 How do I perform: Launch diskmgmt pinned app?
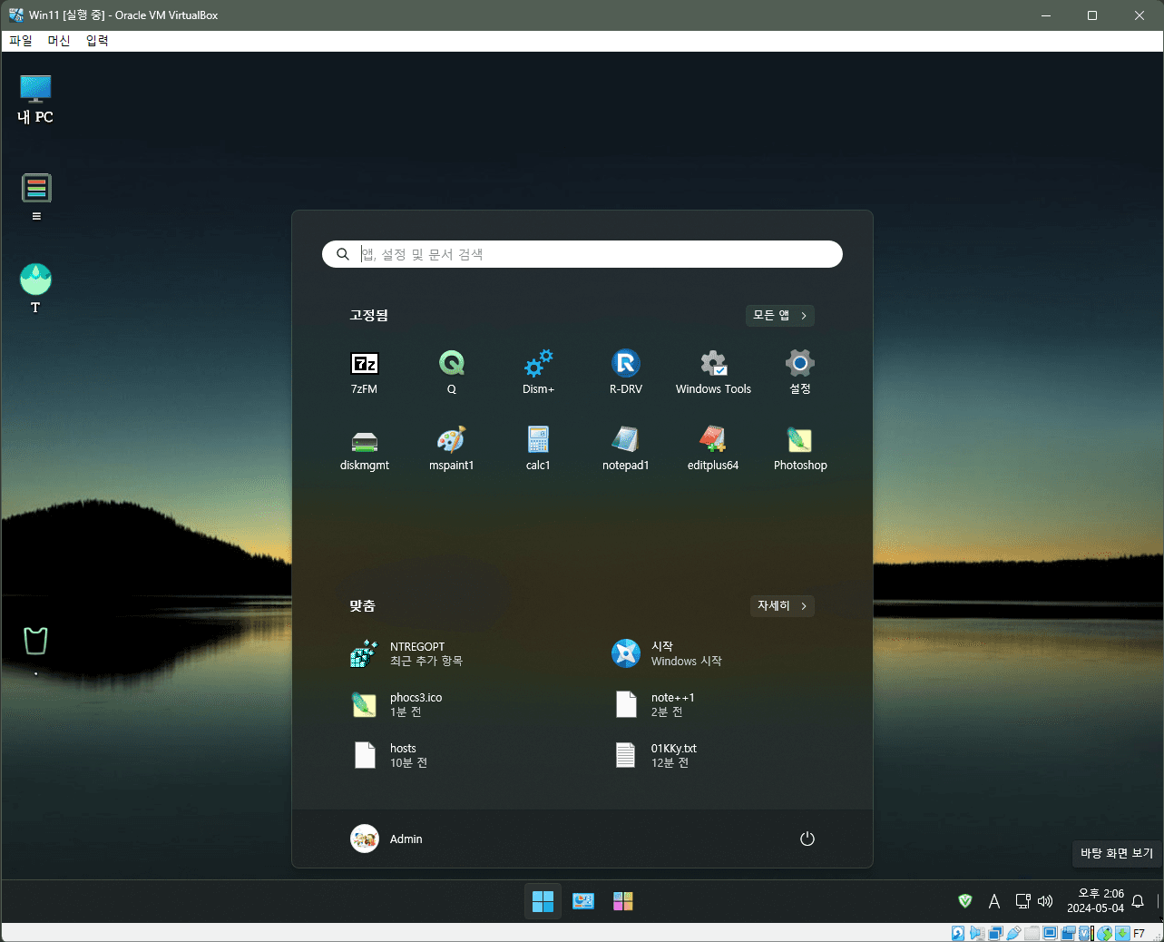tap(364, 448)
